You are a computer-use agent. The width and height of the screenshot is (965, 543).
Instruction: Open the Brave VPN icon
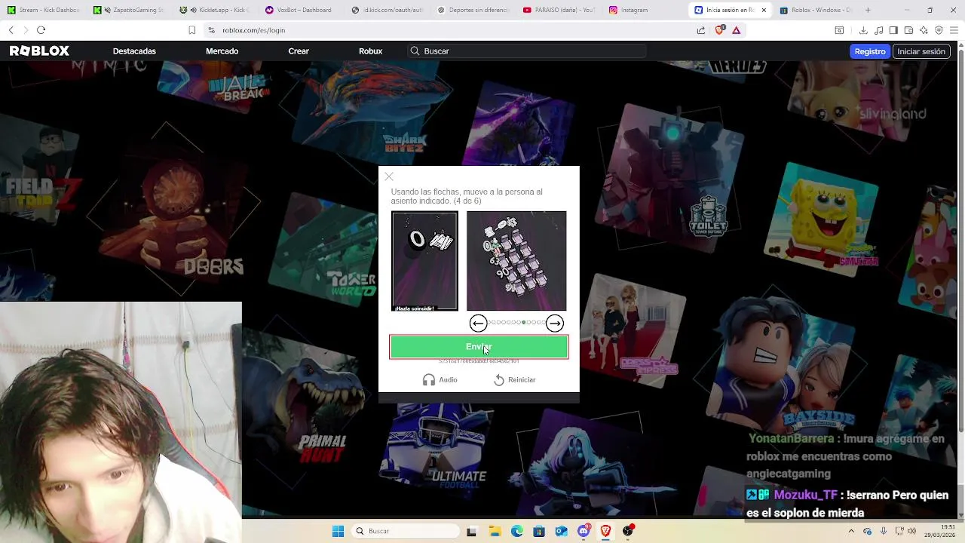click(x=939, y=30)
